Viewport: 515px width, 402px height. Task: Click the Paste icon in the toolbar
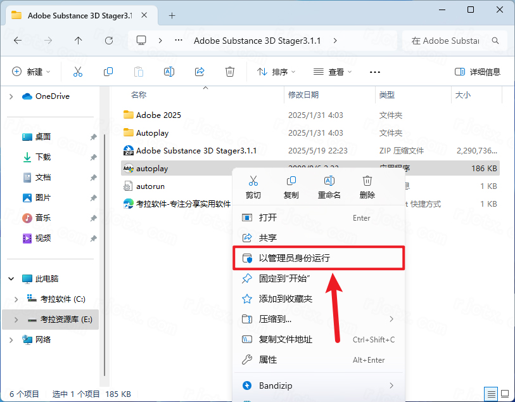point(139,71)
